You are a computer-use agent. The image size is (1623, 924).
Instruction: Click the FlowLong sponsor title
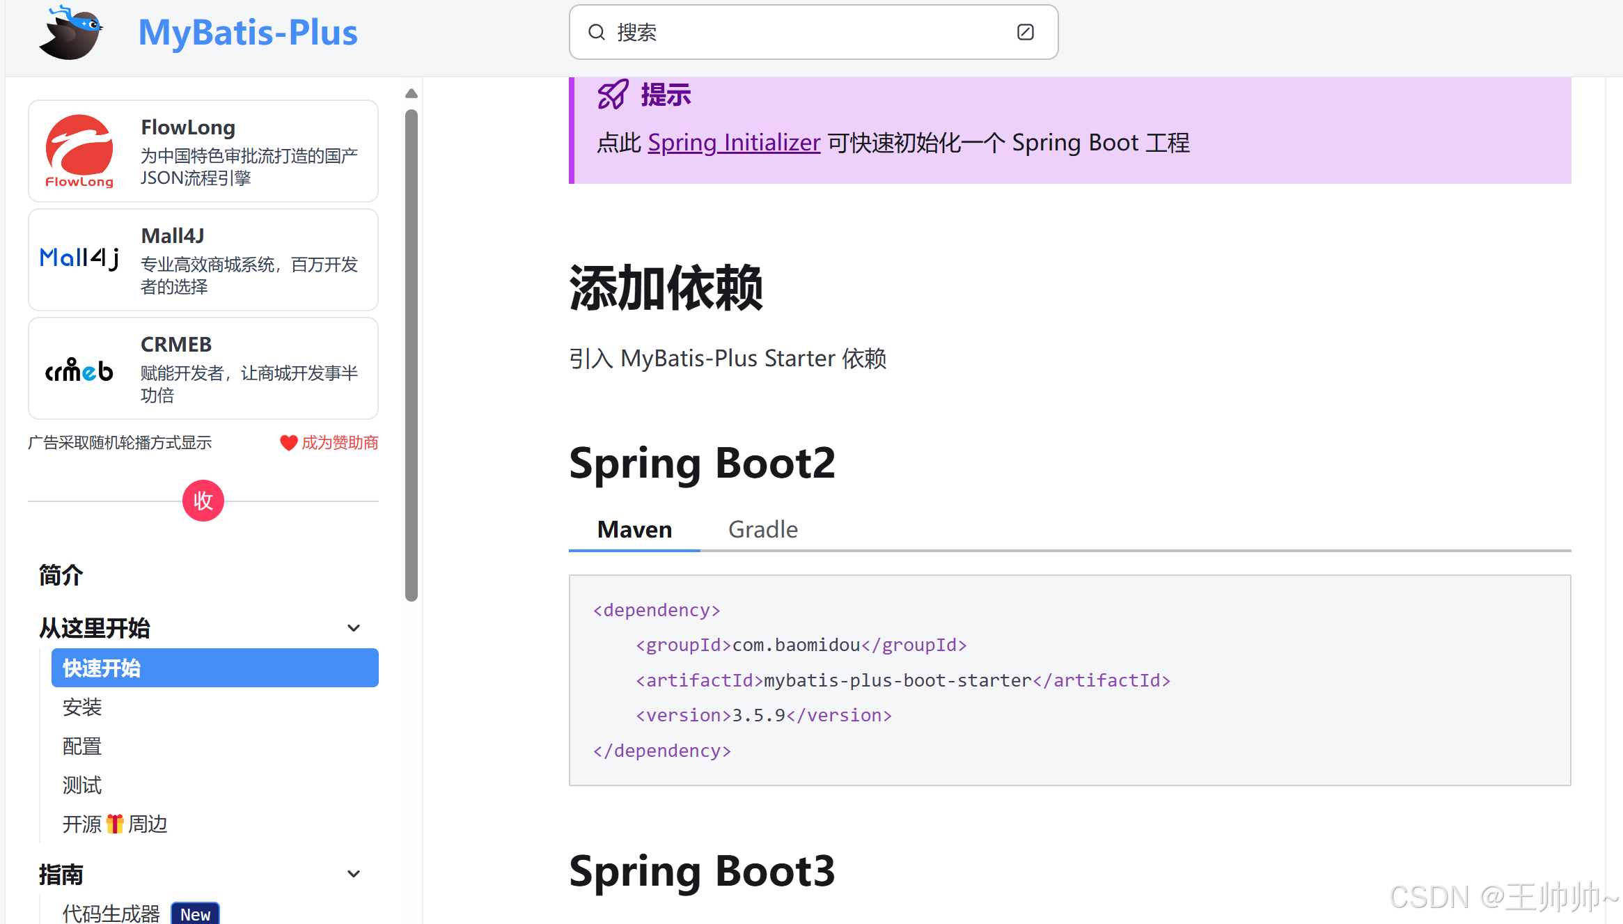pos(188,127)
